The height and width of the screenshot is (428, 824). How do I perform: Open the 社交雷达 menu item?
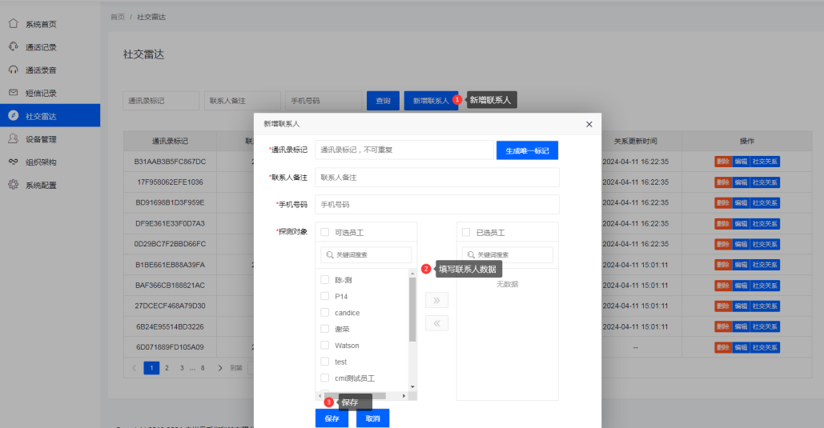point(50,116)
